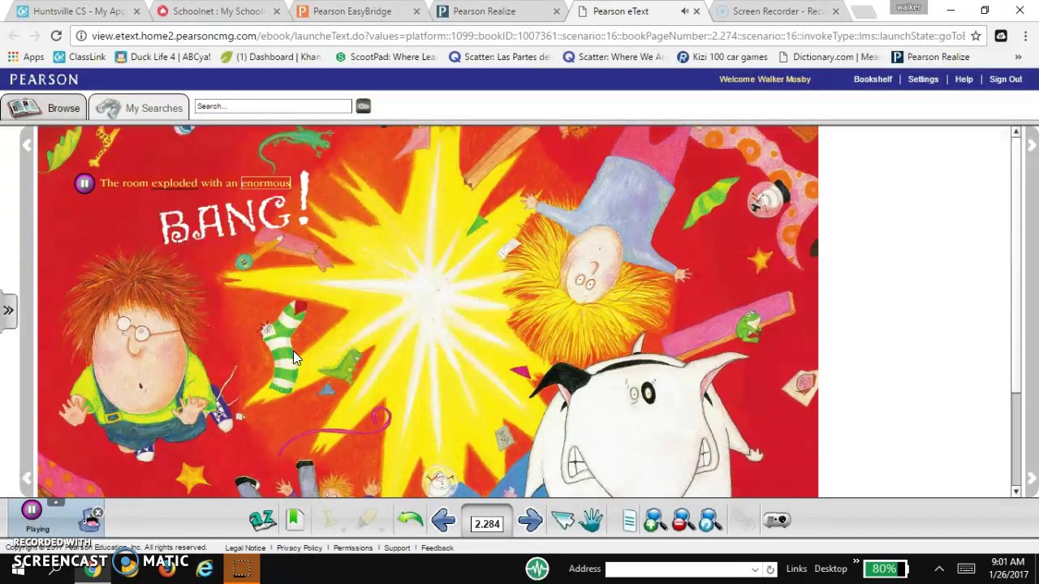
Task: Click the Sign Out link
Action: 1005,79
